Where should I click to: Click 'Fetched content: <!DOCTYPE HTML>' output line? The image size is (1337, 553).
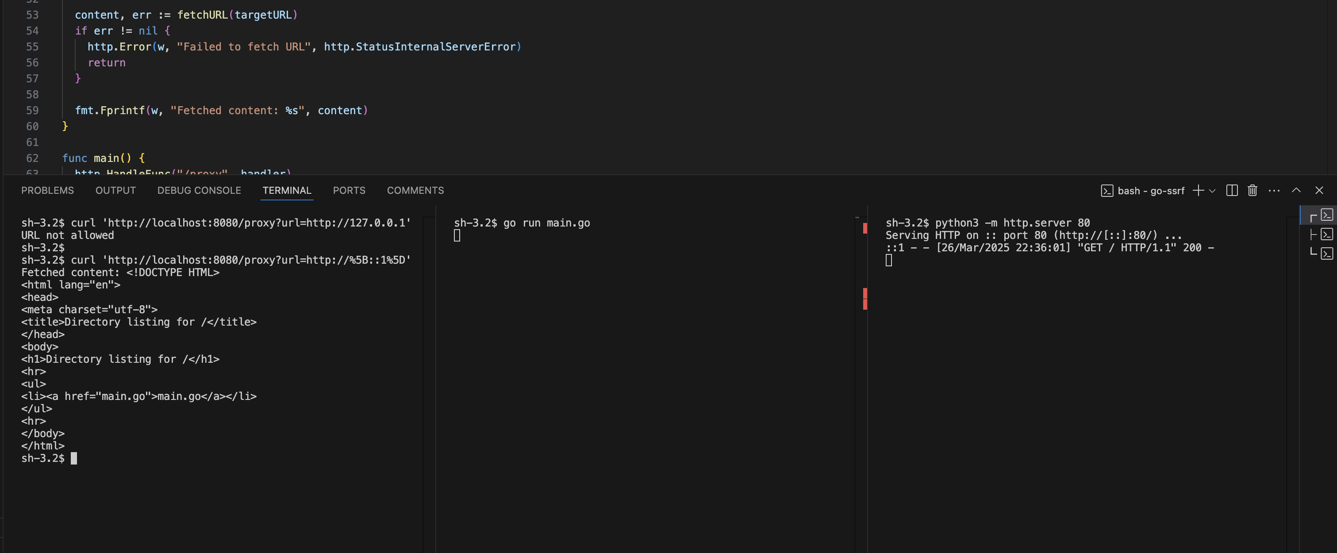pyautogui.click(x=120, y=273)
